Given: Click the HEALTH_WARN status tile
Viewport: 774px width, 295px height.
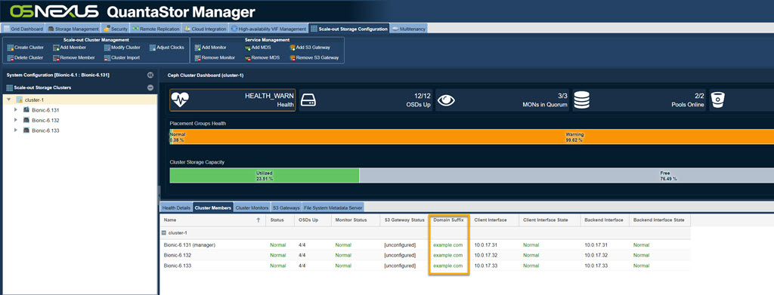Looking at the screenshot, I should coord(233,100).
